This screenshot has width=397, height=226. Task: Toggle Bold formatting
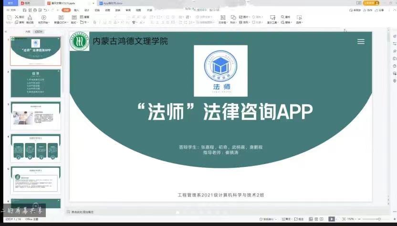(x=94, y=22)
